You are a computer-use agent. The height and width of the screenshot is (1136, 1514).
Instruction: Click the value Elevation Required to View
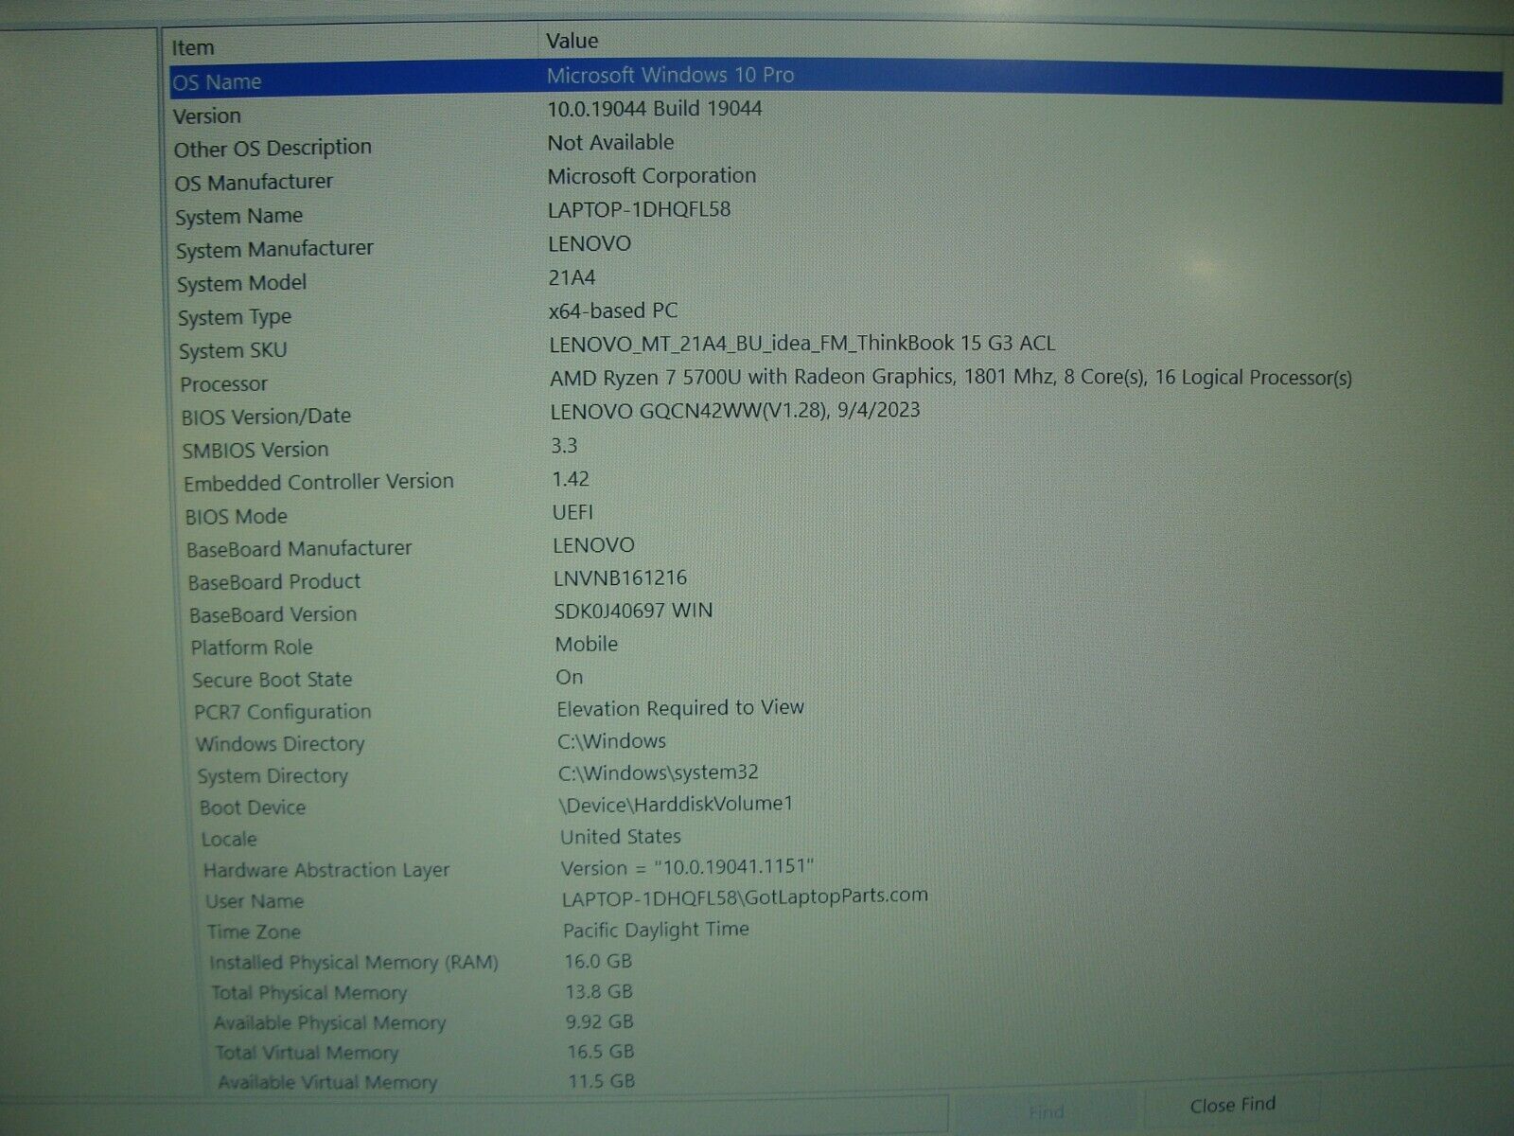coord(680,708)
